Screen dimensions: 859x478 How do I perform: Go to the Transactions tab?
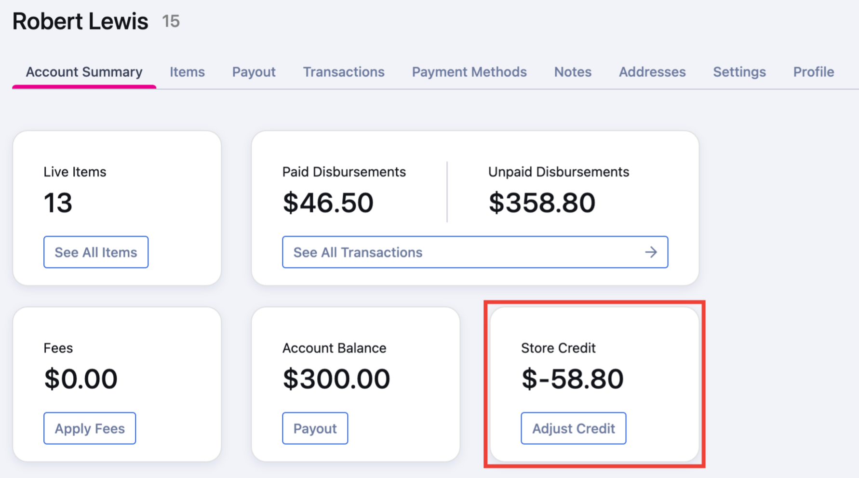[x=344, y=72]
